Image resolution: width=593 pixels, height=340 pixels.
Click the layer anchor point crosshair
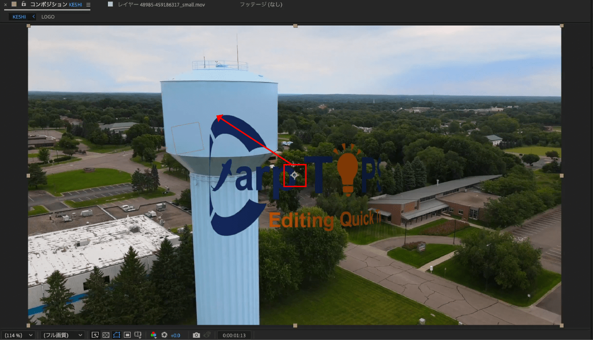[x=294, y=175]
